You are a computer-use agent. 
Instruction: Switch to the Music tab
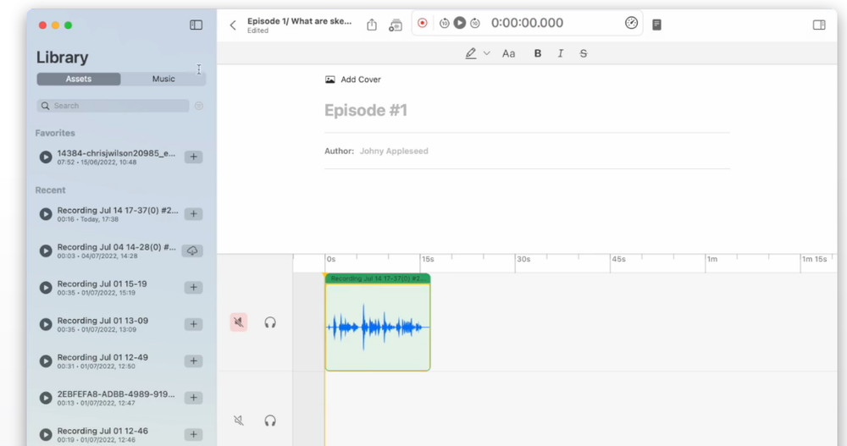coord(163,79)
